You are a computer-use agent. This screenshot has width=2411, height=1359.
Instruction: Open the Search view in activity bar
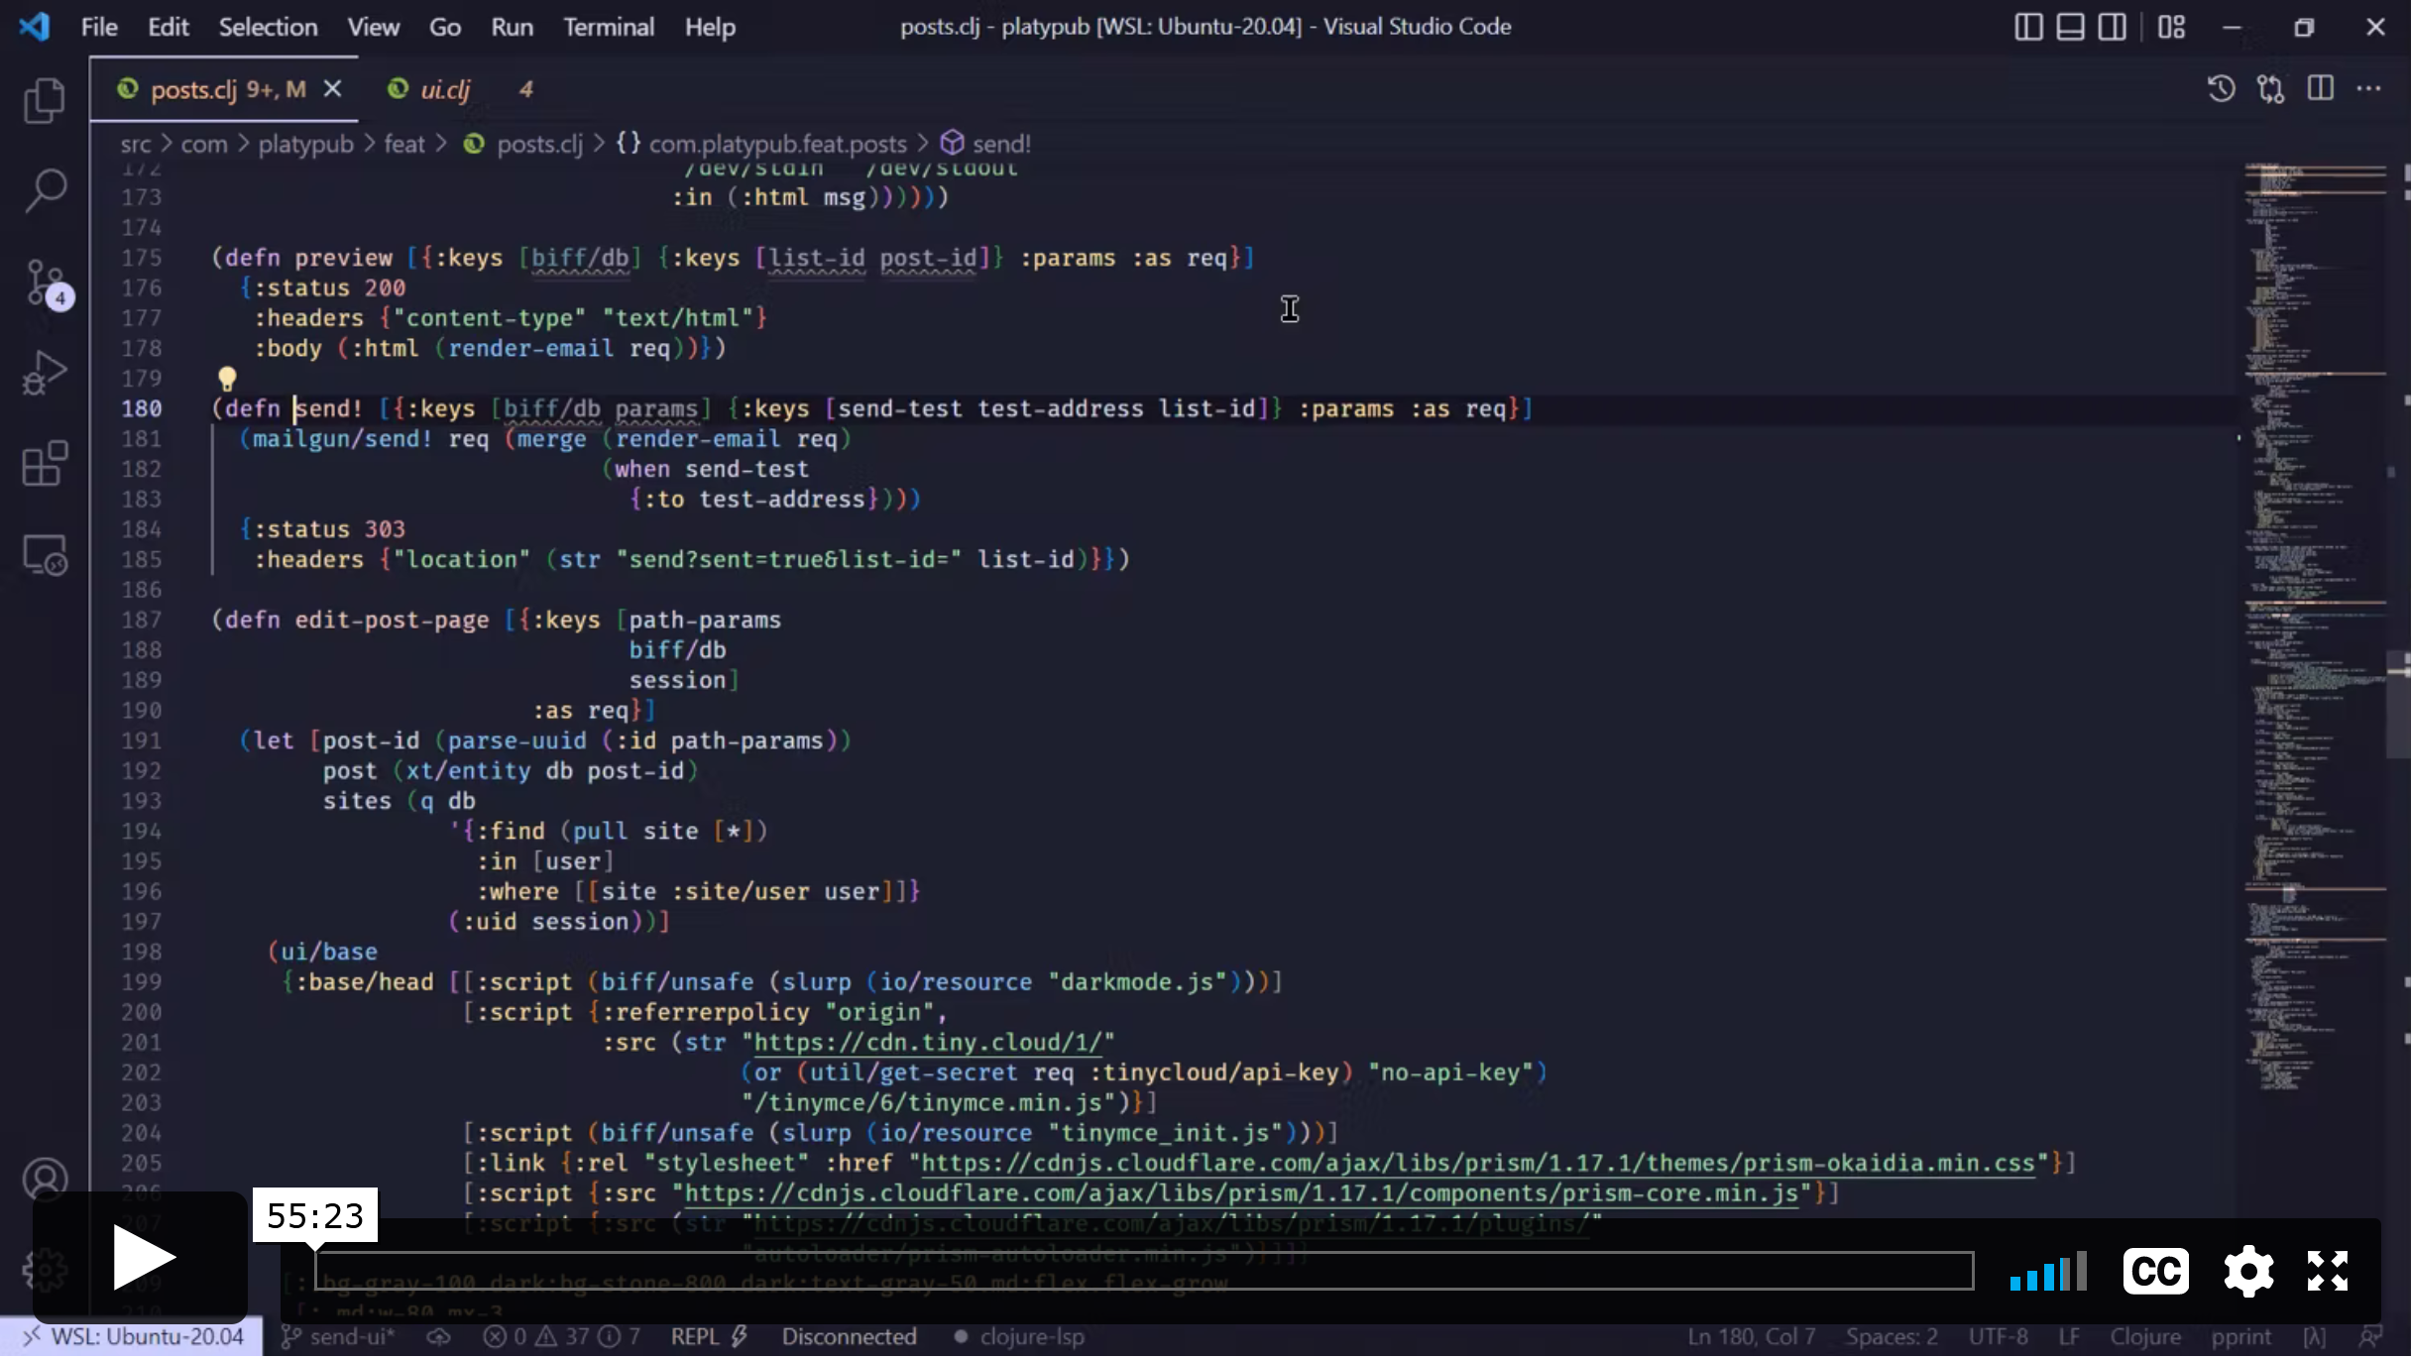click(45, 190)
